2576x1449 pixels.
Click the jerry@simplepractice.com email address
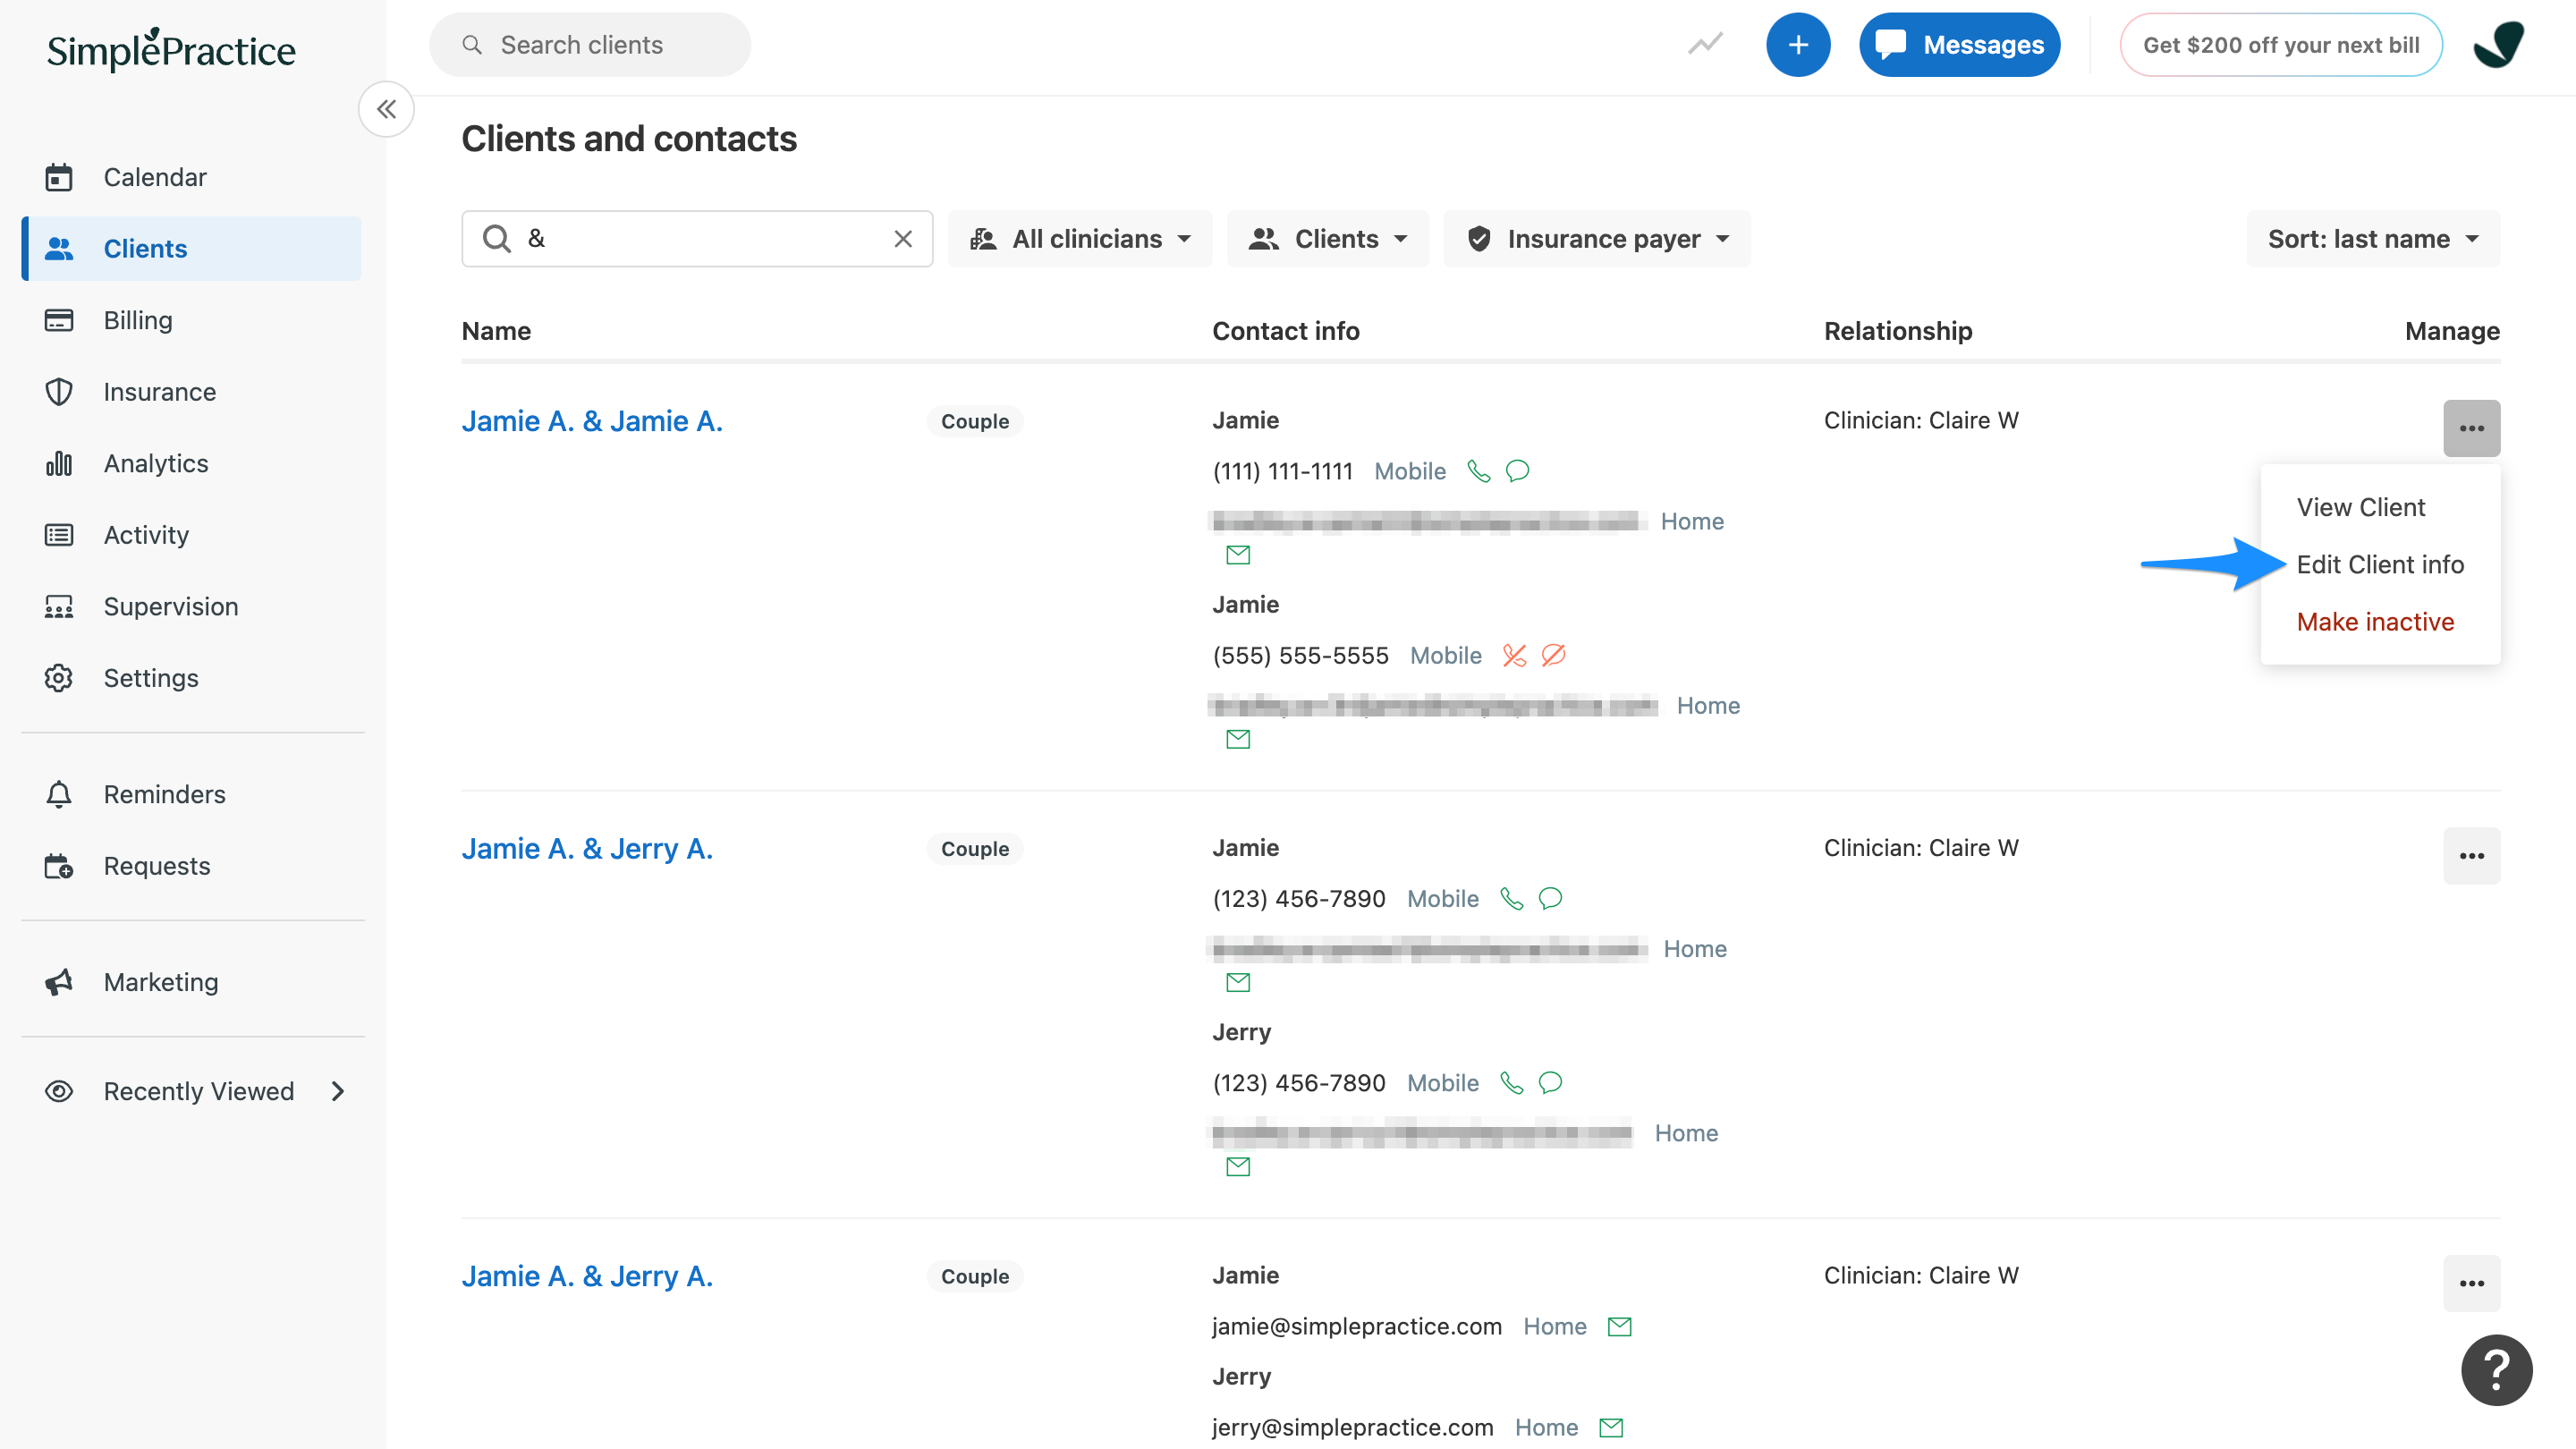(x=1353, y=1428)
